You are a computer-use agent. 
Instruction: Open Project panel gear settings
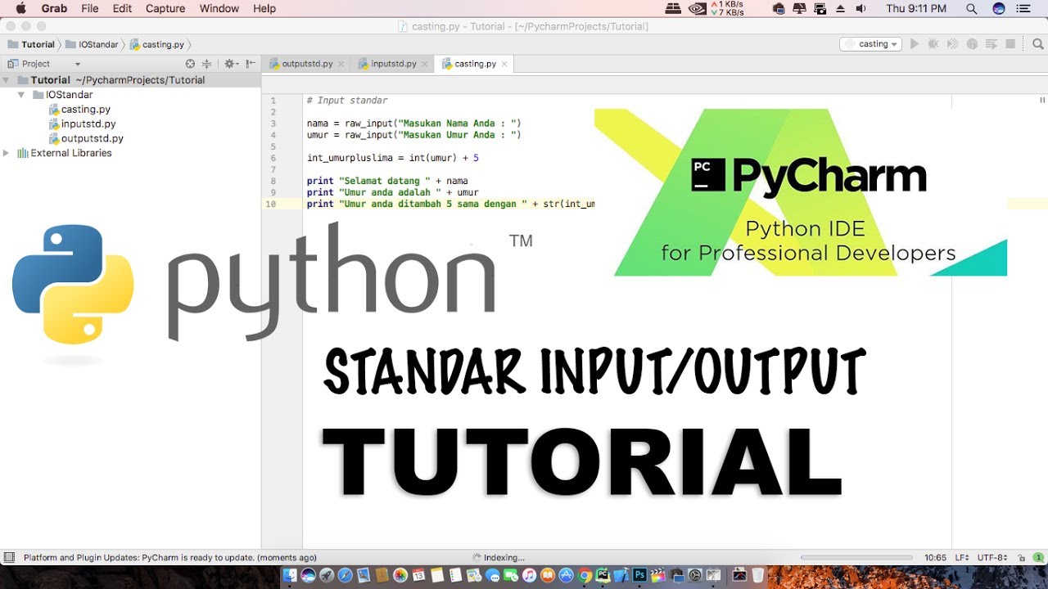pos(230,64)
